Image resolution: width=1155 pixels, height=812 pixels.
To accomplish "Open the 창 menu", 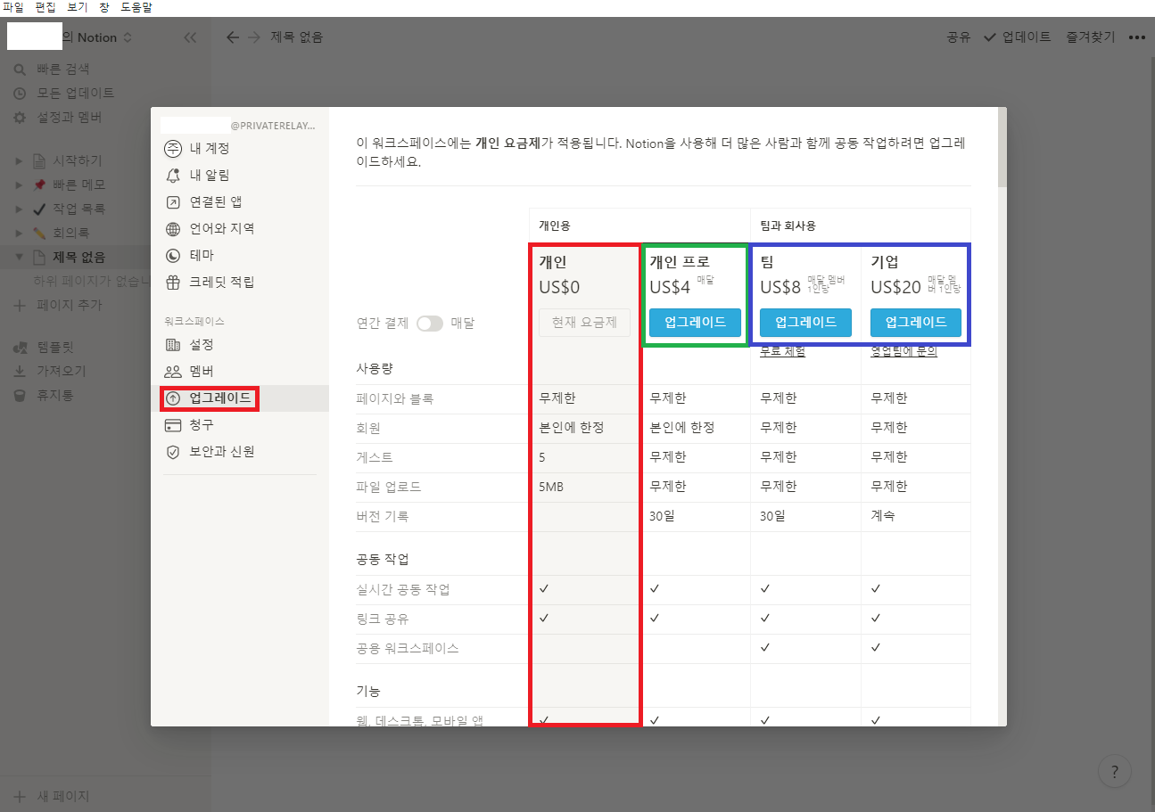I will click(x=104, y=7).
